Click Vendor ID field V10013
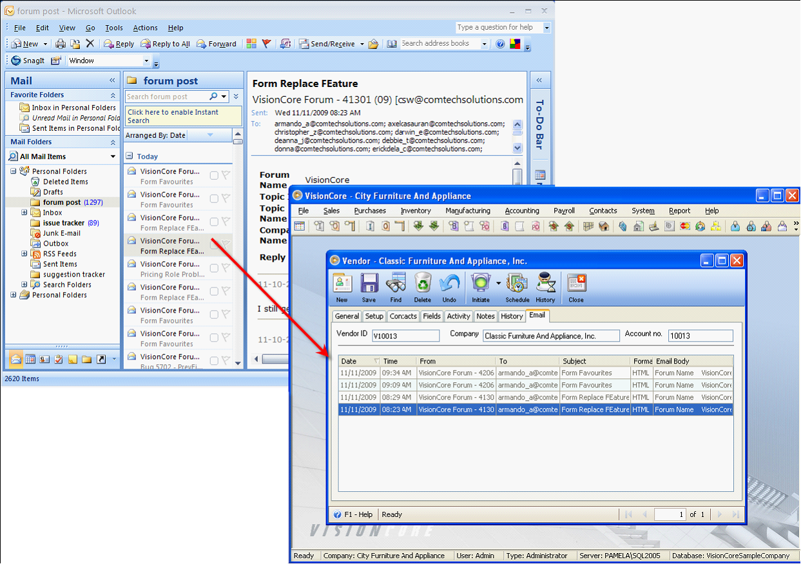Image resolution: width=801 pixels, height=564 pixels. pyautogui.click(x=405, y=336)
